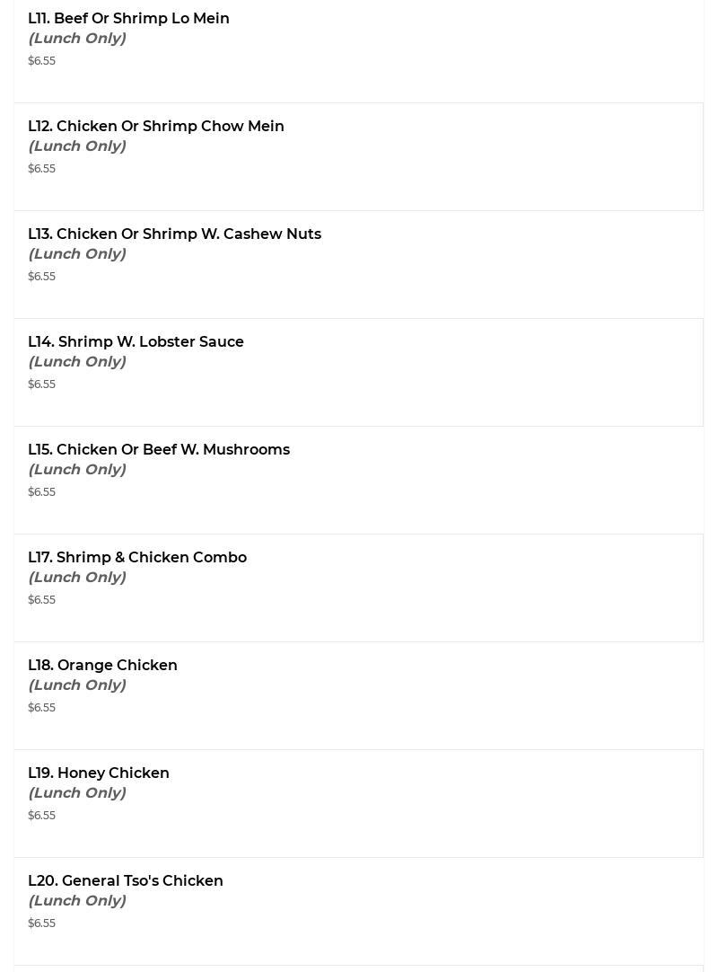The height and width of the screenshot is (972, 718).
Task: Click "(Lunch Only)" label under Honey Chicken
Action: (x=76, y=792)
